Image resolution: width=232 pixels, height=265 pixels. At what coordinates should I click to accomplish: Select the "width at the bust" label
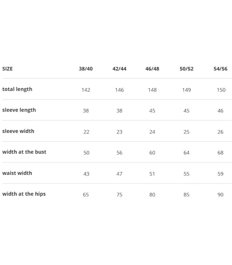24,152
